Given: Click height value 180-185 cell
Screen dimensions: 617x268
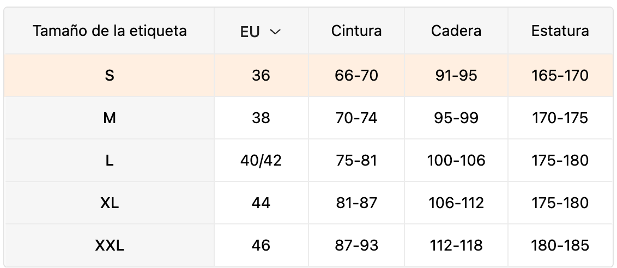Looking at the screenshot, I should (x=560, y=245).
